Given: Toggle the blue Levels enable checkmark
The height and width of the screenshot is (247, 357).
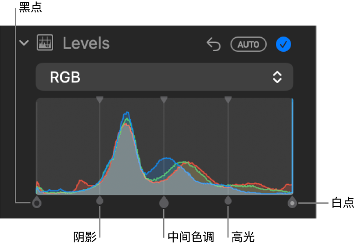Looking at the screenshot, I should tap(283, 44).
